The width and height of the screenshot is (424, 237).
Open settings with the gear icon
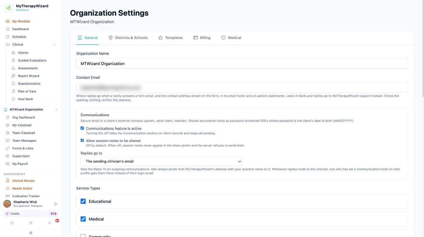pyautogui.click(x=31, y=223)
